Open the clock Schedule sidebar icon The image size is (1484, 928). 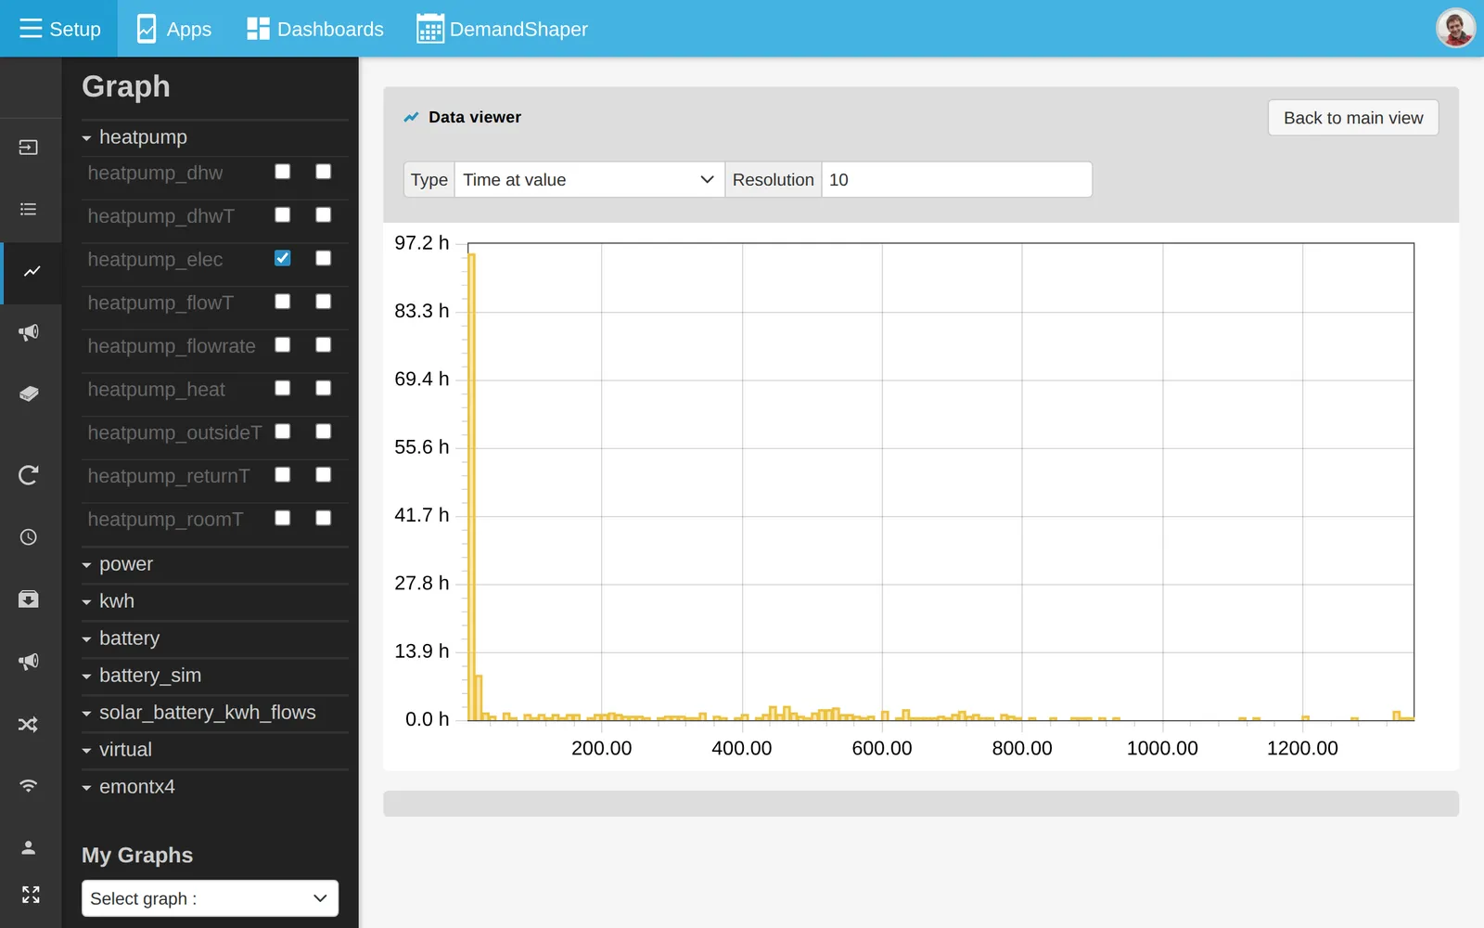[29, 537]
